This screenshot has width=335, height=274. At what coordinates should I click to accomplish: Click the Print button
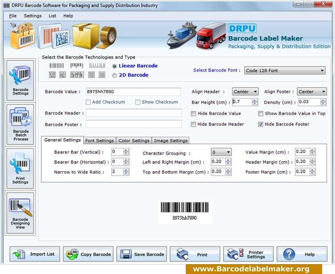pos(195,254)
